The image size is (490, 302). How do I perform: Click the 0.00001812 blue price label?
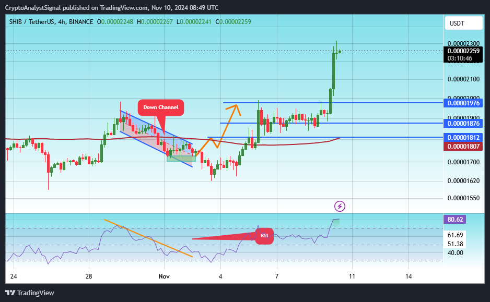pos(463,138)
